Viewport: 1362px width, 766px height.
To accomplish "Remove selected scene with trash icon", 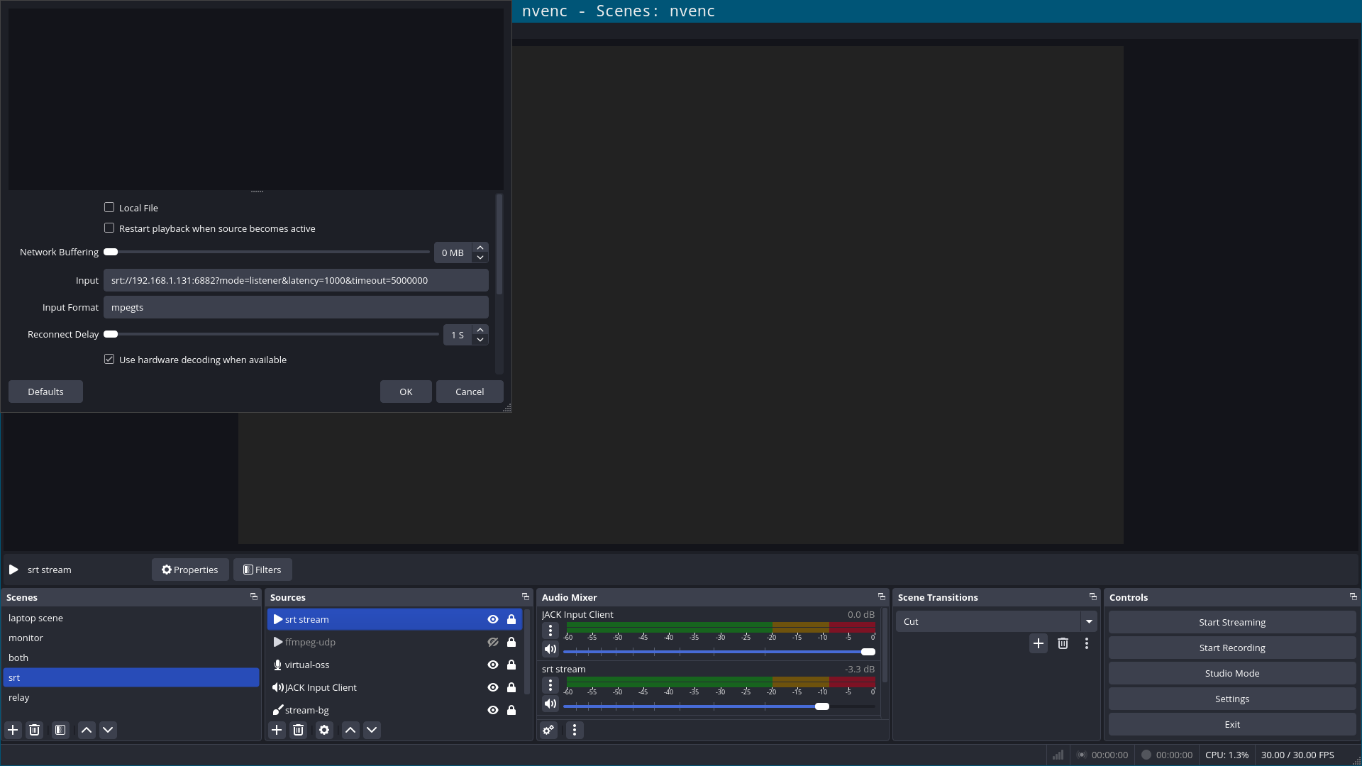I will (x=34, y=730).
